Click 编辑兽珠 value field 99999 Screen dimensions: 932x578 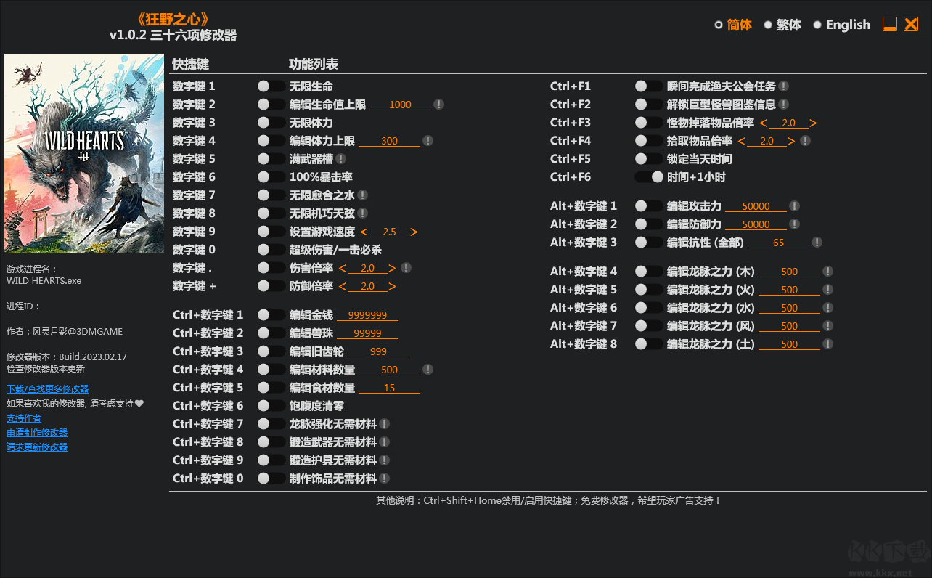tap(367, 333)
